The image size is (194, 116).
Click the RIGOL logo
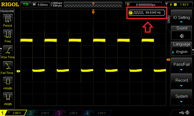tap(10, 4)
